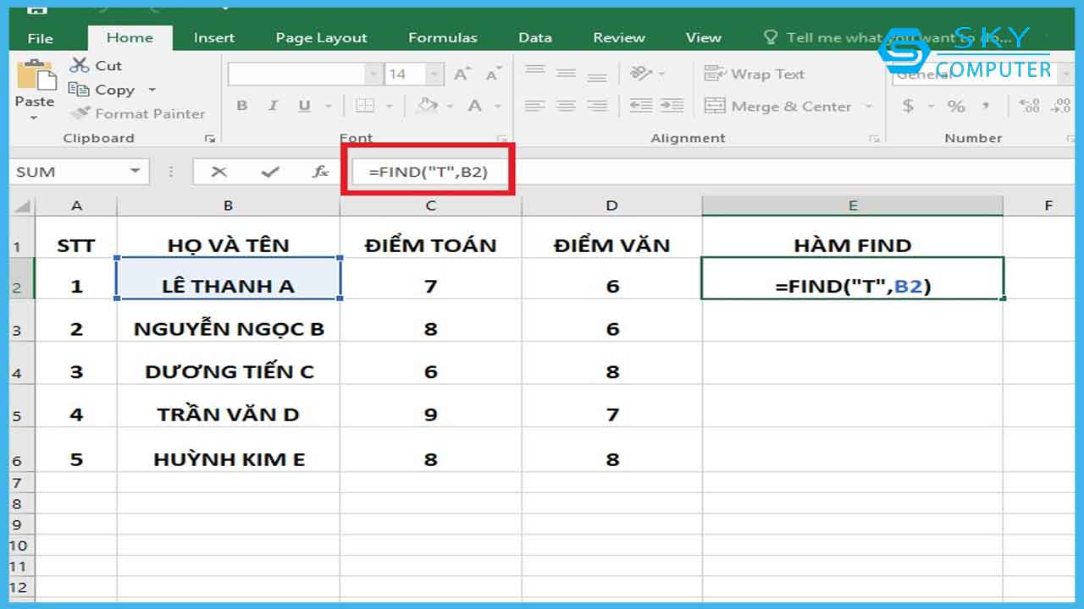Expand the Merge & Center dropdown arrow

(868, 107)
